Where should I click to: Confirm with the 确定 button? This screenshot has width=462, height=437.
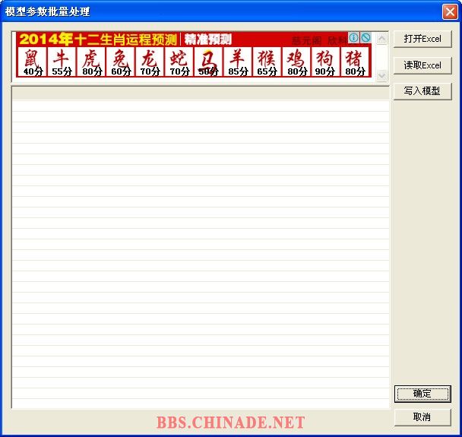pos(422,394)
